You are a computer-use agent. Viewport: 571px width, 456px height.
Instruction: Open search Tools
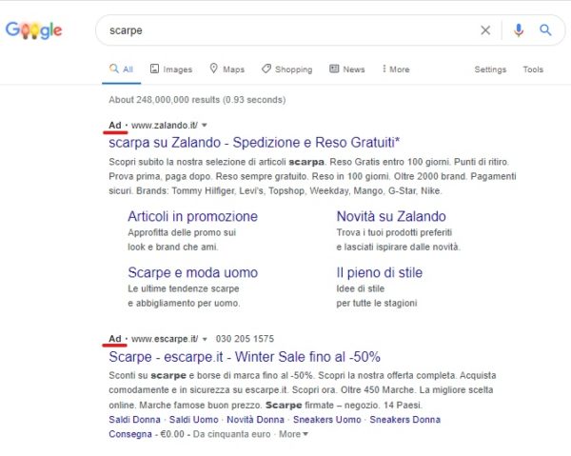pos(533,69)
